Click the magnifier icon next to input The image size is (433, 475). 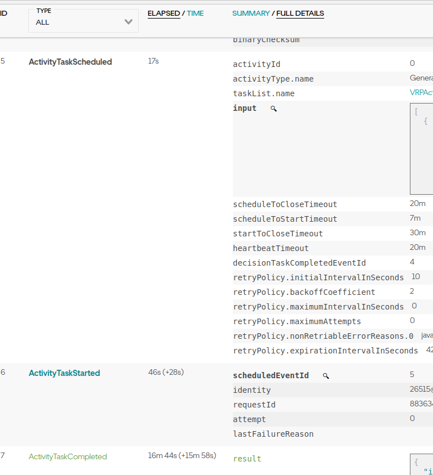[273, 108]
